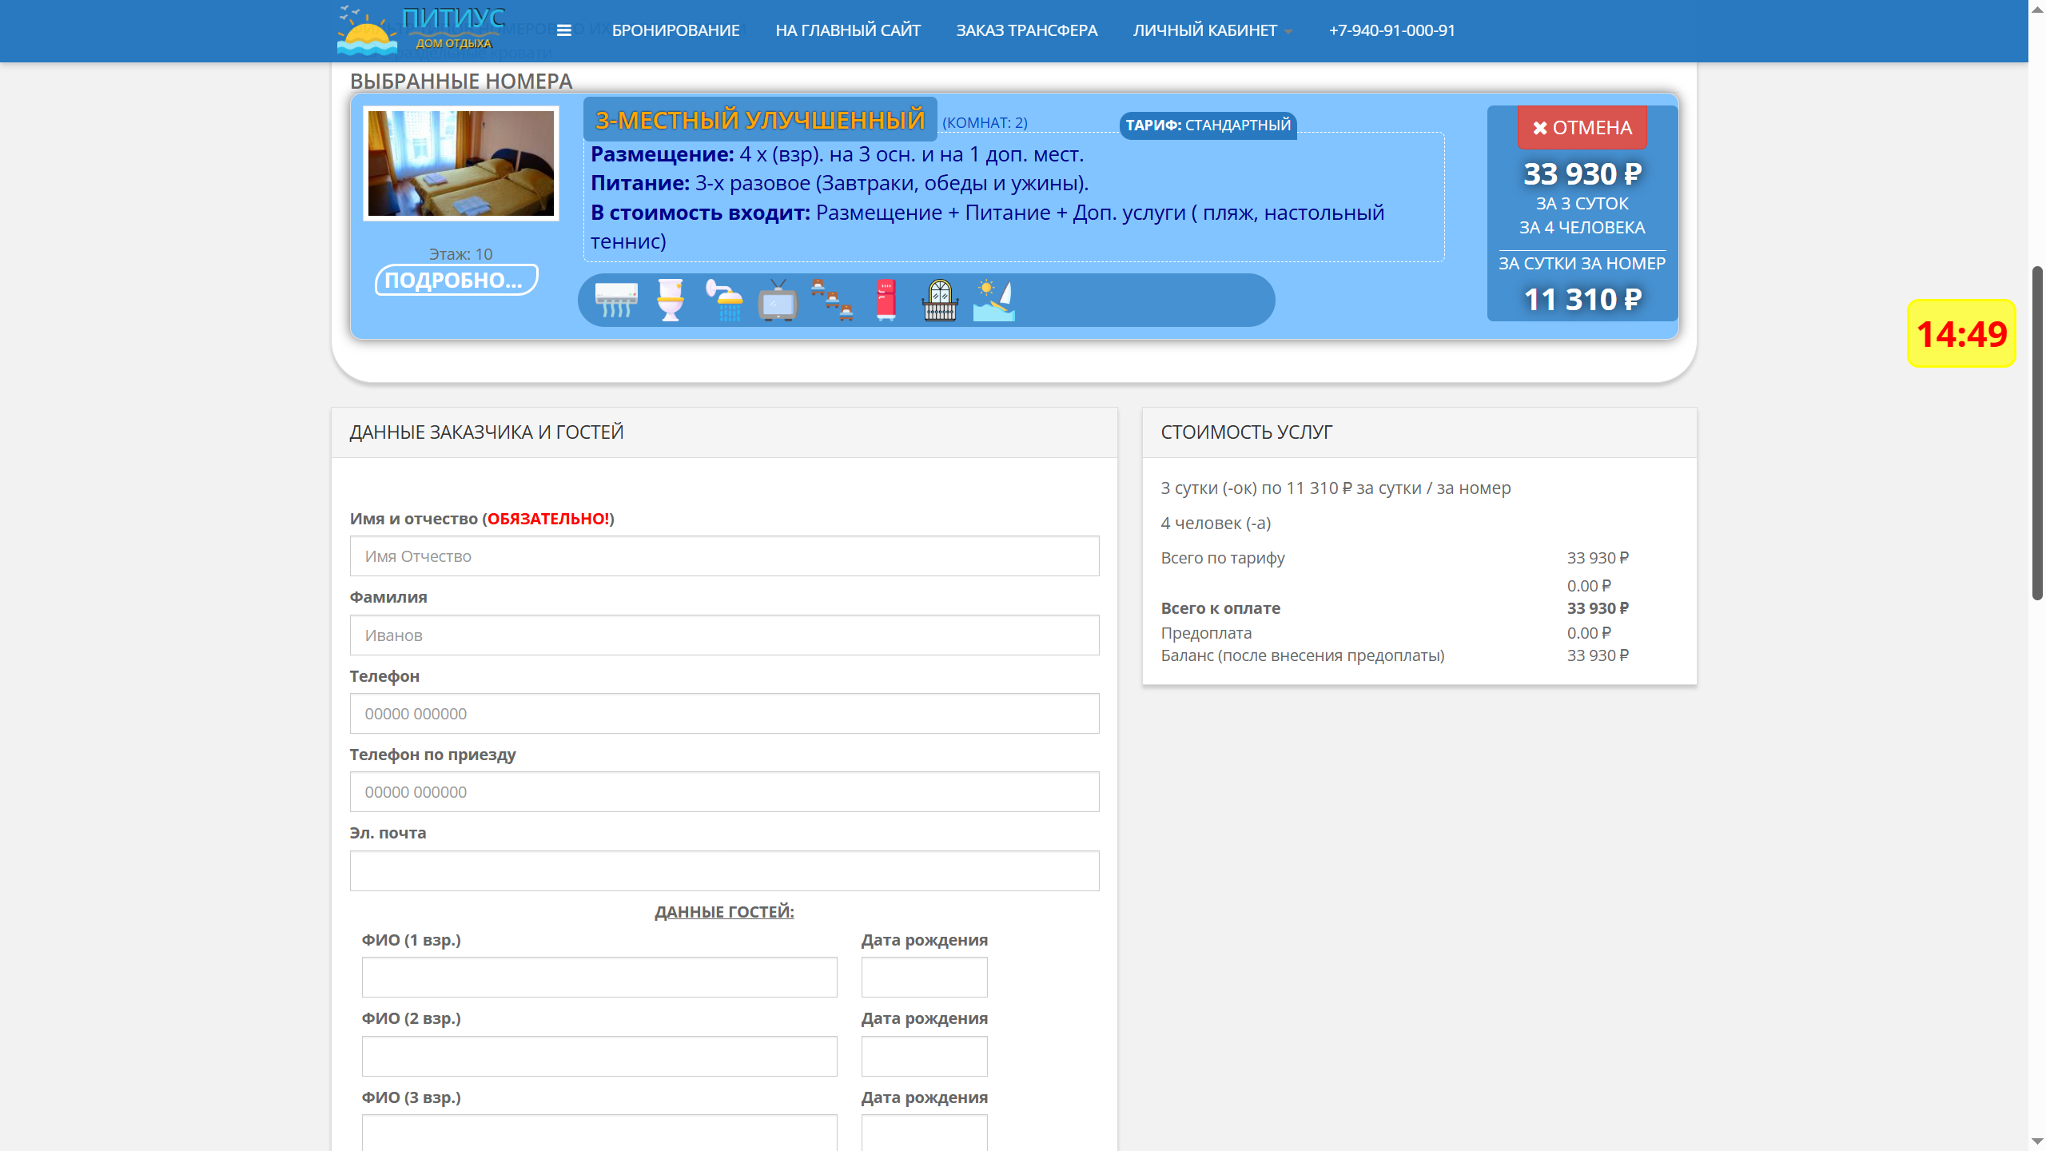The height and width of the screenshot is (1151, 2046).
Task: Focus the ФИО (1 взр.) field
Action: [x=599, y=978]
